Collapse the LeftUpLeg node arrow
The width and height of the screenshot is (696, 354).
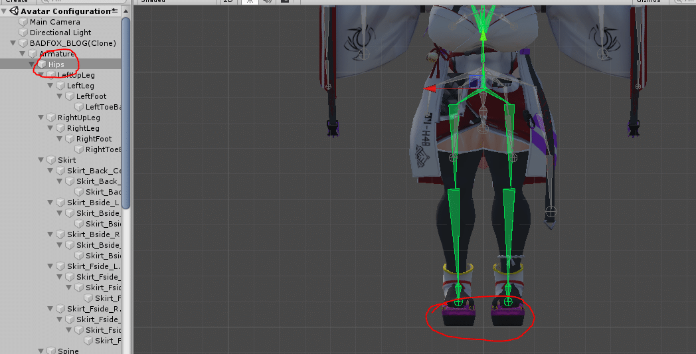[x=41, y=75]
